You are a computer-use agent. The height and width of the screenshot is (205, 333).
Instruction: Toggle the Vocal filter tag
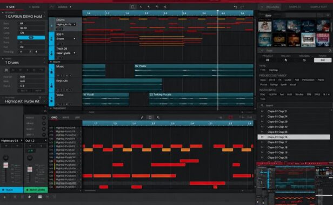293,85
